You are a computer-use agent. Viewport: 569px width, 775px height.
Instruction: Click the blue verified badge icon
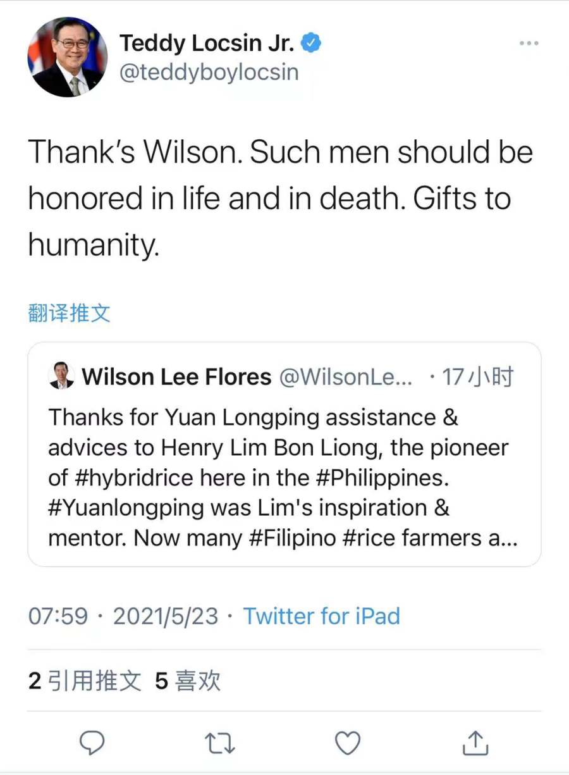pyautogui.click(x=312, y=43)
